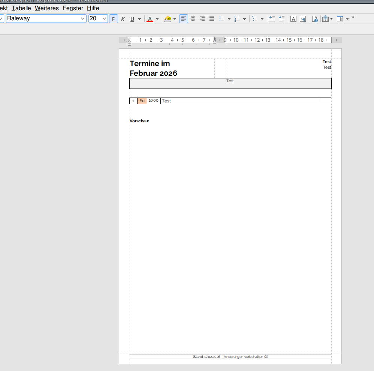The height and width of the screenshot is (371, 374).
Task: Open the Fenster menu
Action: (73, 8)
